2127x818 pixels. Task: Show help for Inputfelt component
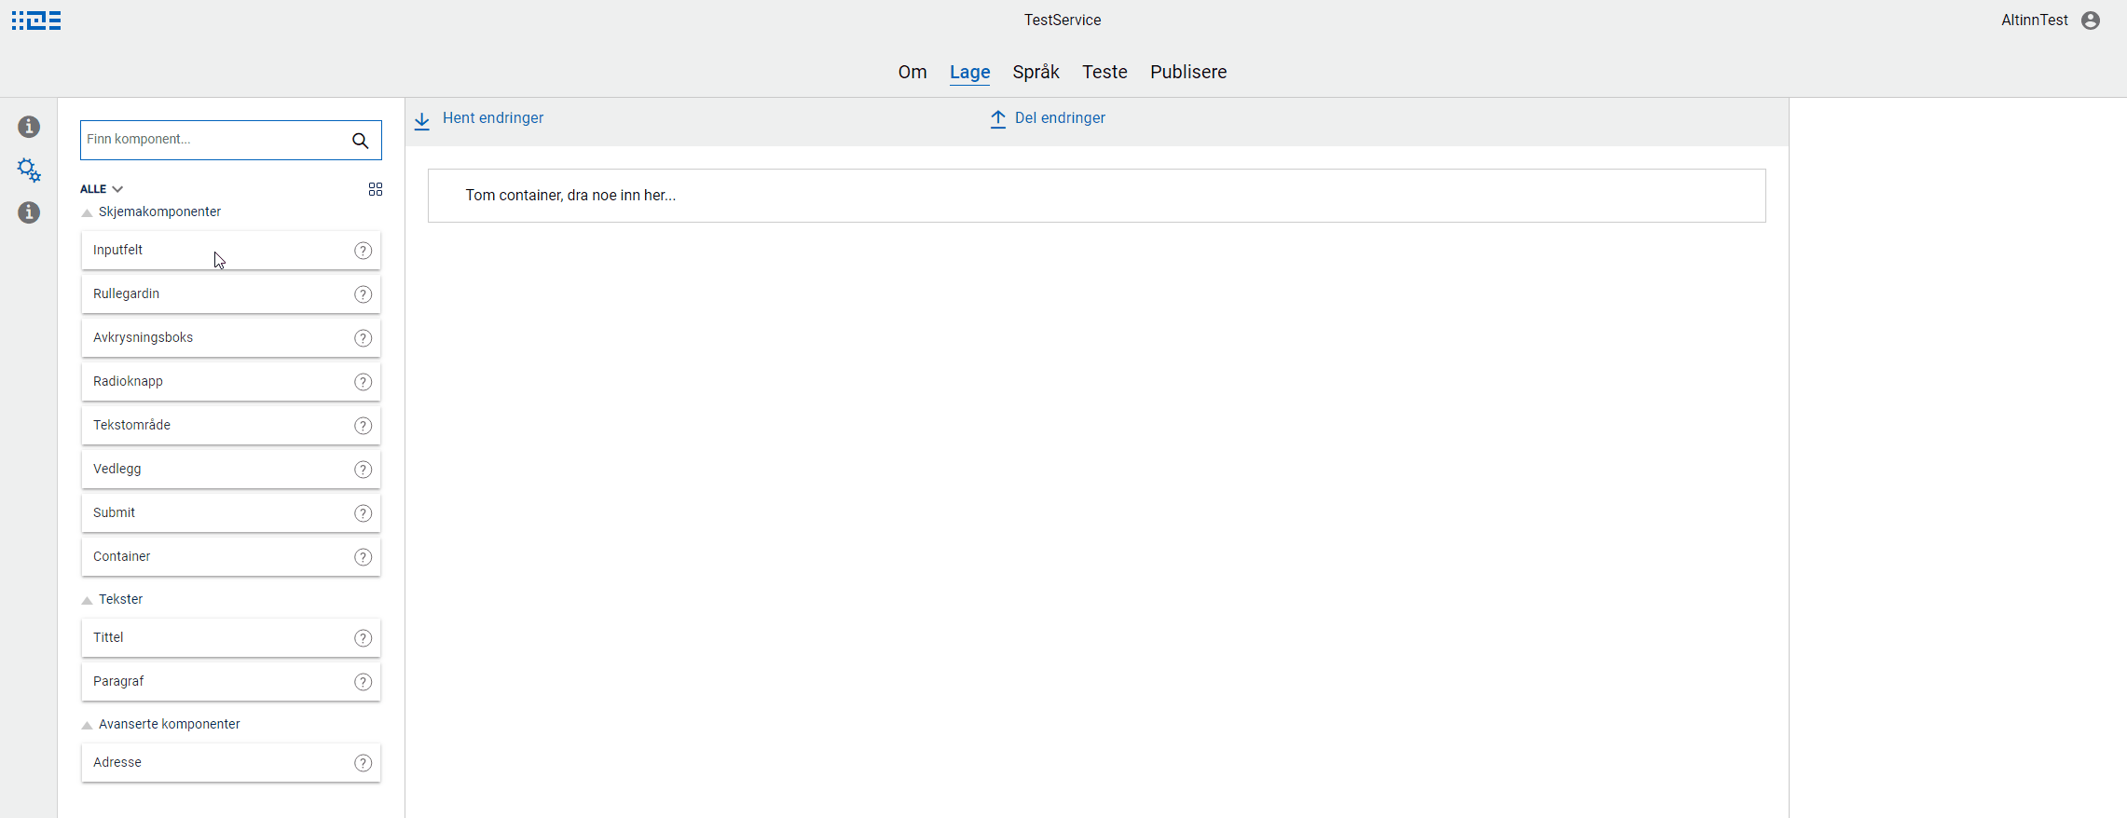pos(364,251)
